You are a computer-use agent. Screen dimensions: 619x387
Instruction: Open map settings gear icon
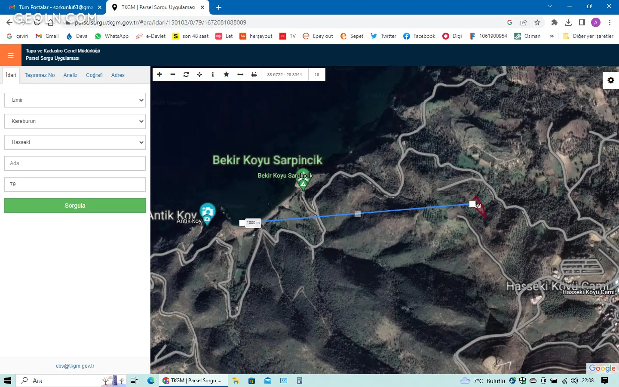coord(610,80)
